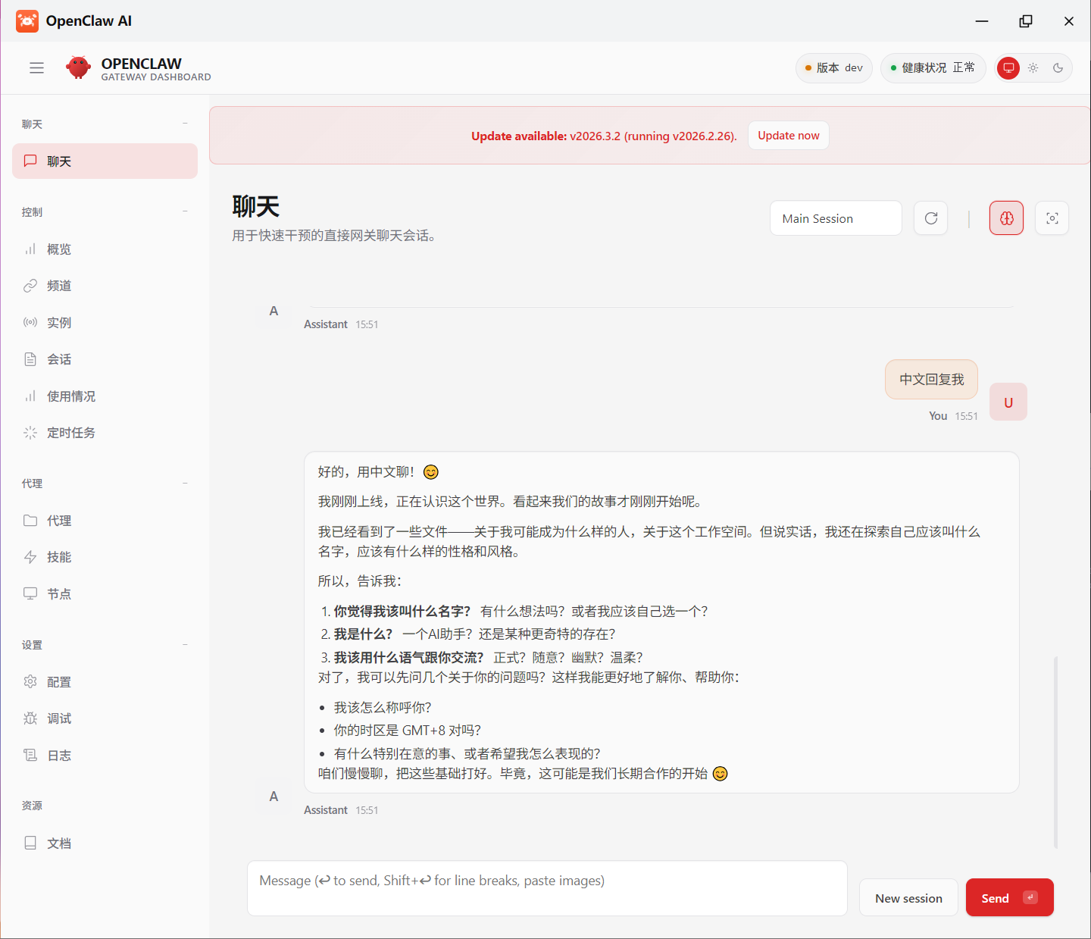Switch to light theme with the sun icon

point(1033,67)
